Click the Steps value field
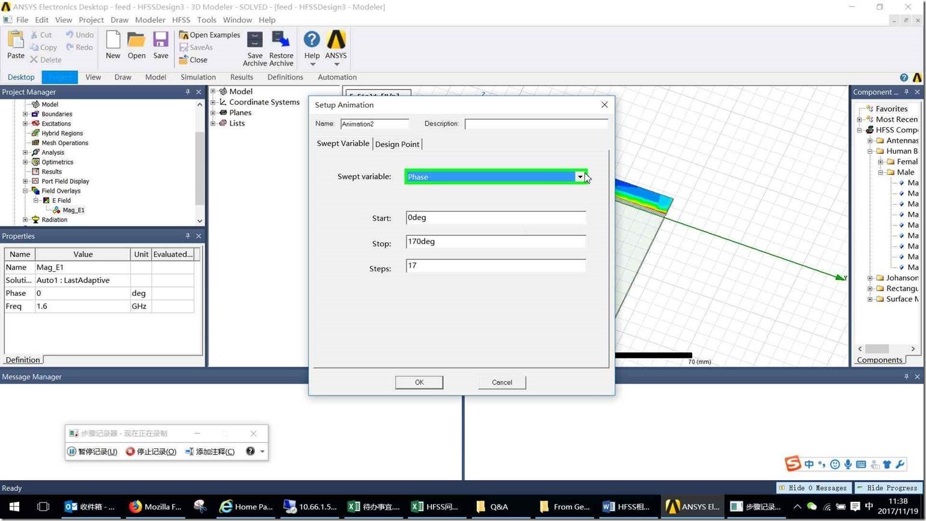 click(x=495, y=266)
